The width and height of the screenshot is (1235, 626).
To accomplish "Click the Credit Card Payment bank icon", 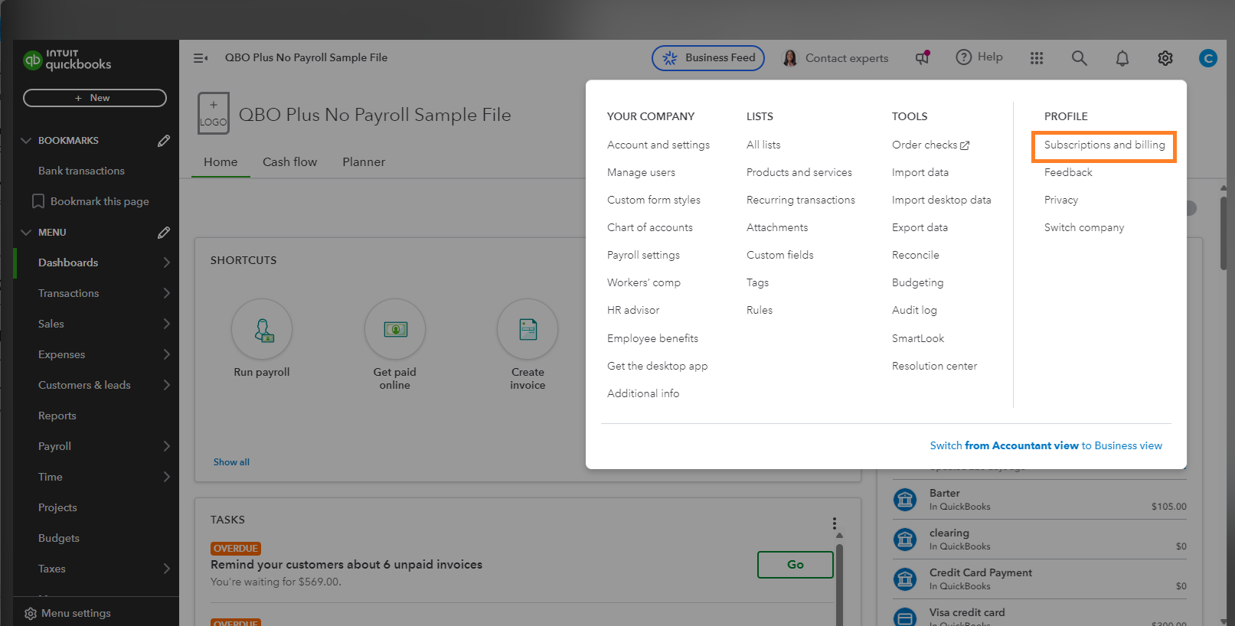I will [x=905, y=579].
